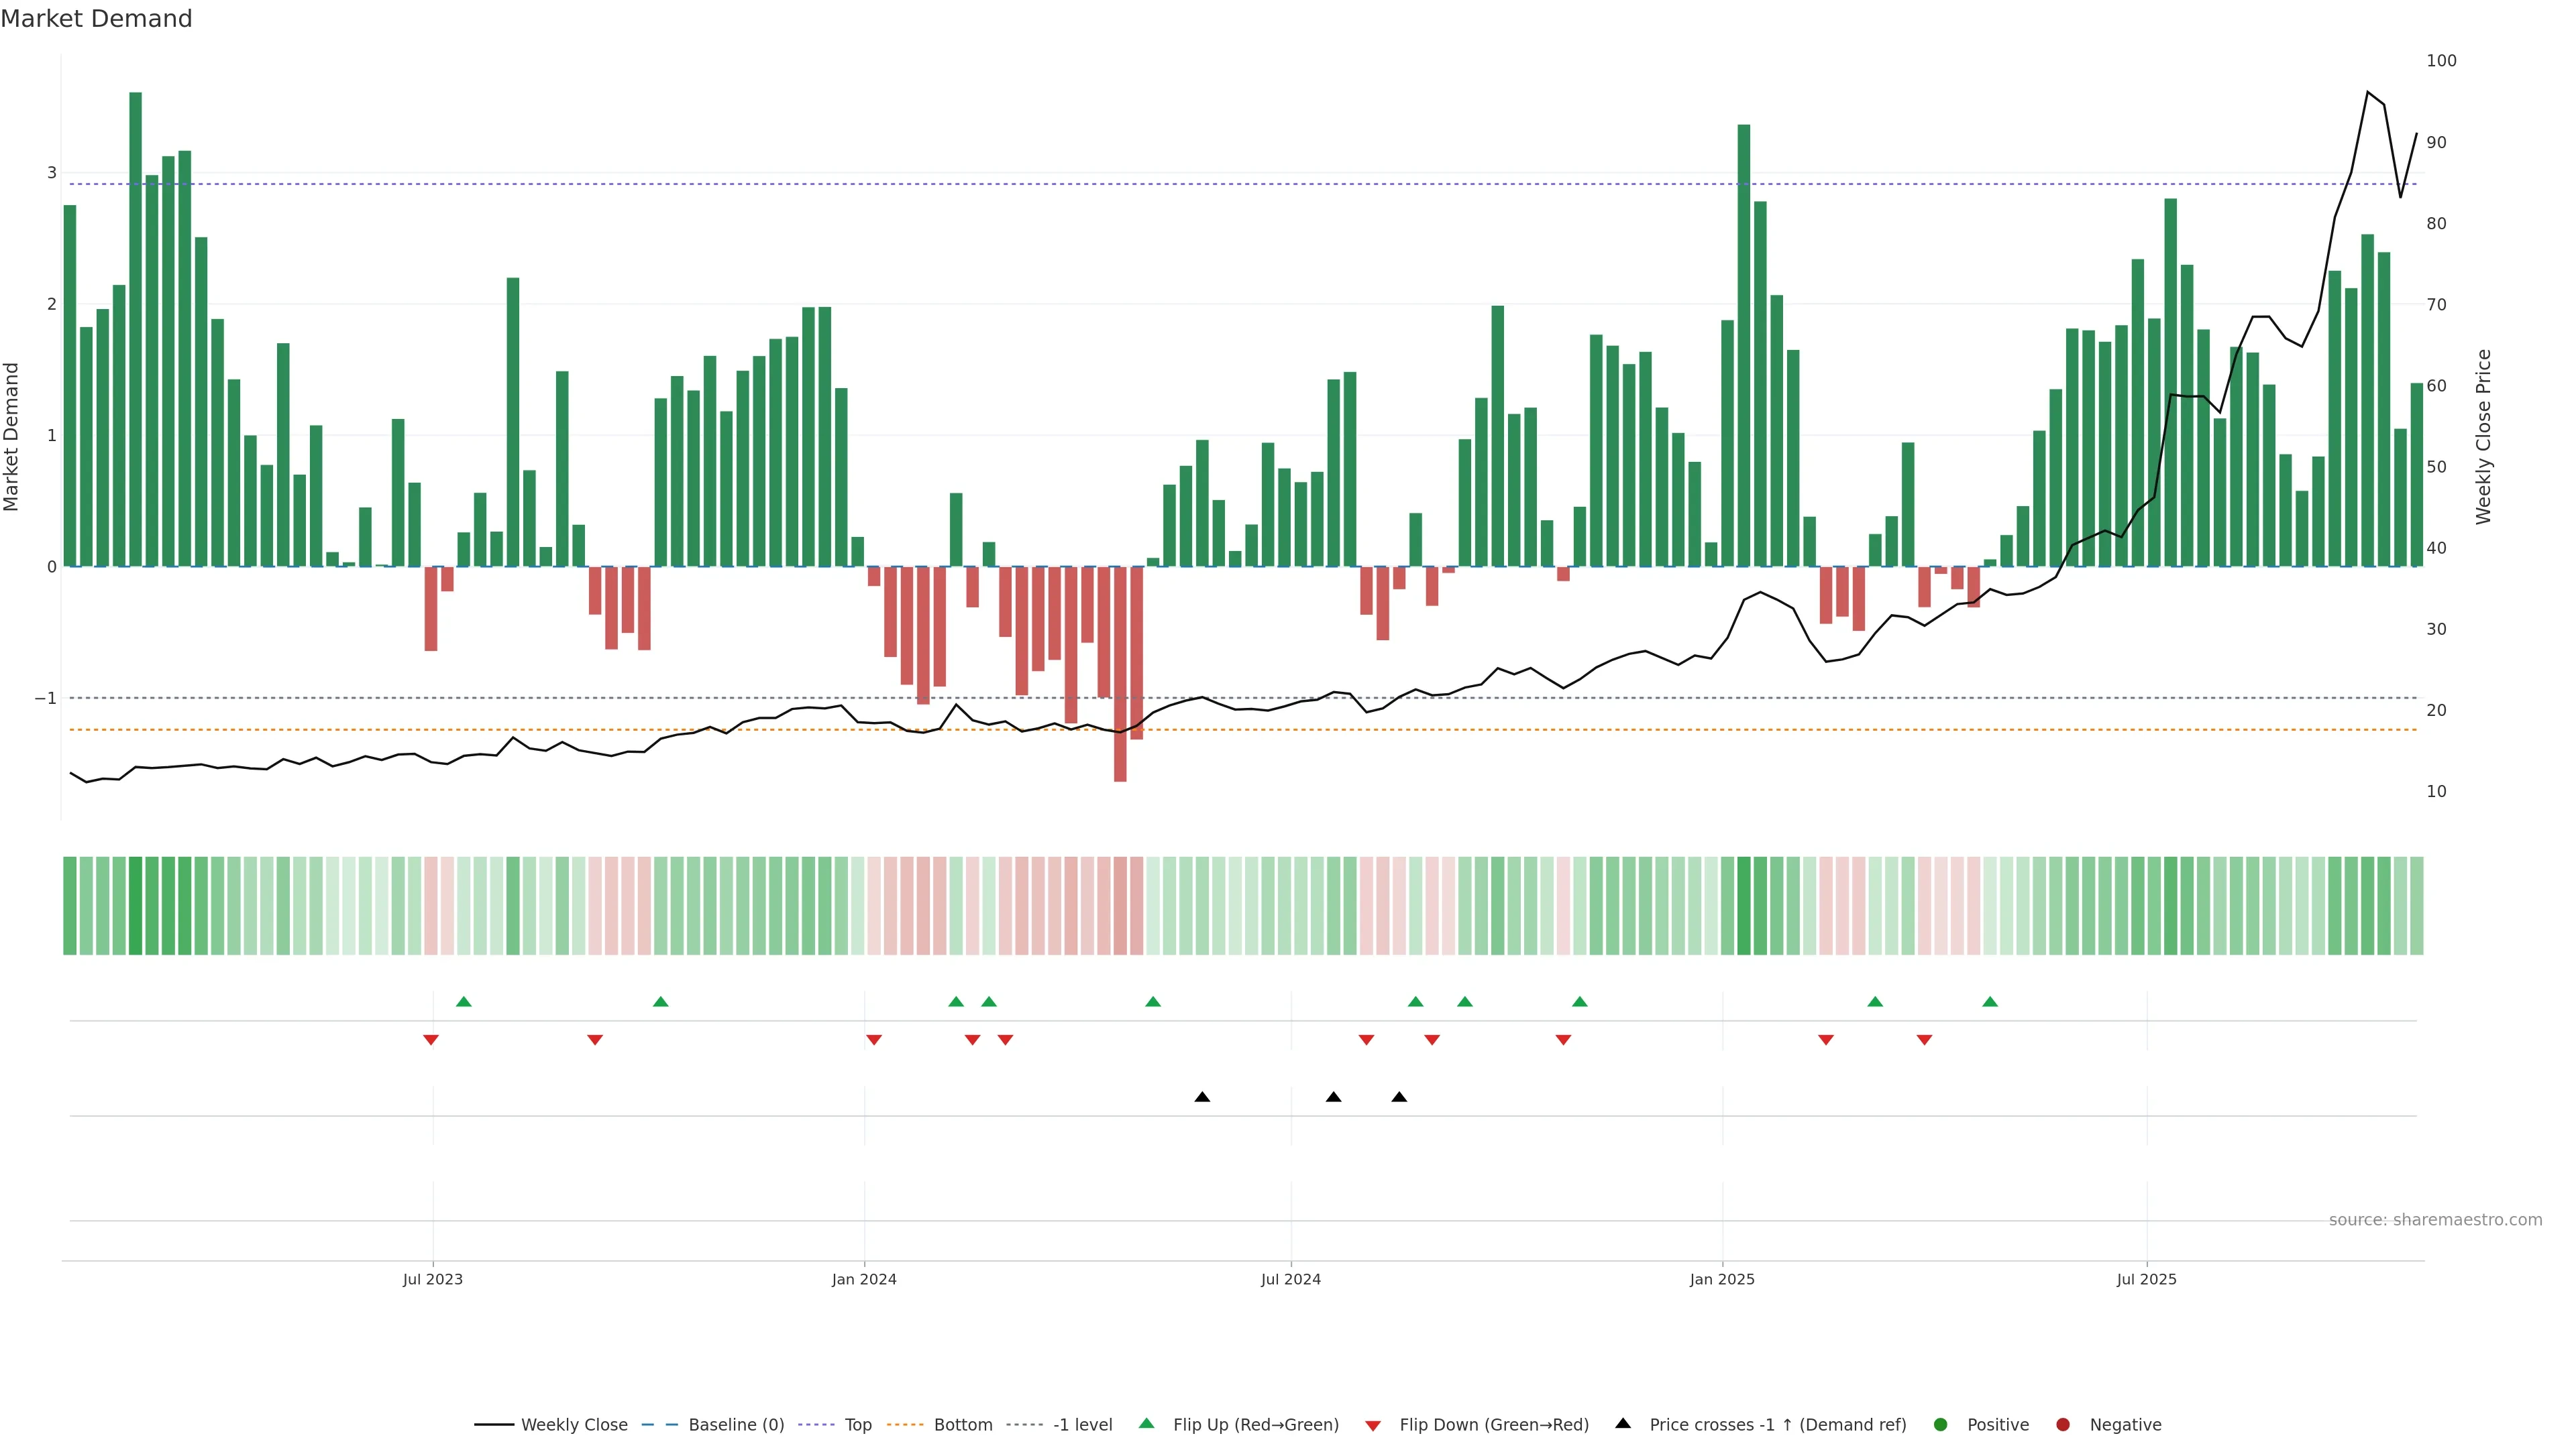The image size is (2576, 1448).
Task: Click the red Negative legend dot
Action: point(2063,1424)
